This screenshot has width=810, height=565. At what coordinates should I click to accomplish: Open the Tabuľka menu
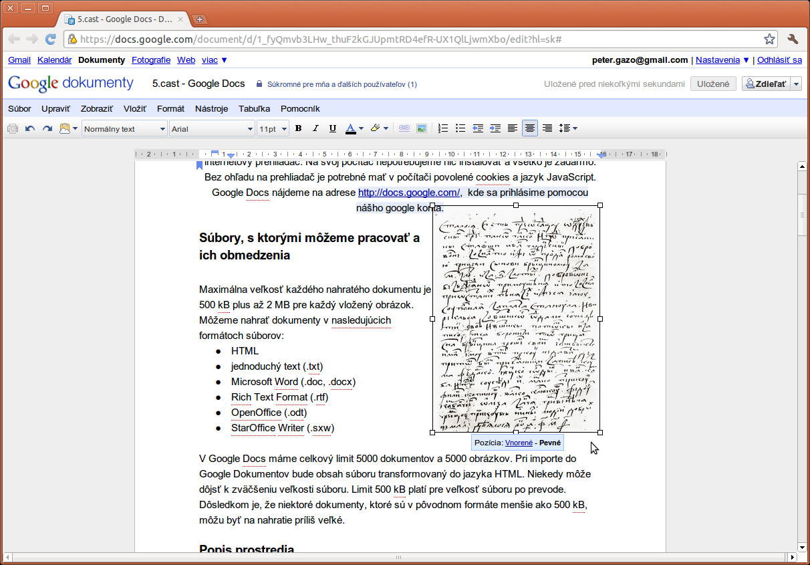[x=255, y=108]
